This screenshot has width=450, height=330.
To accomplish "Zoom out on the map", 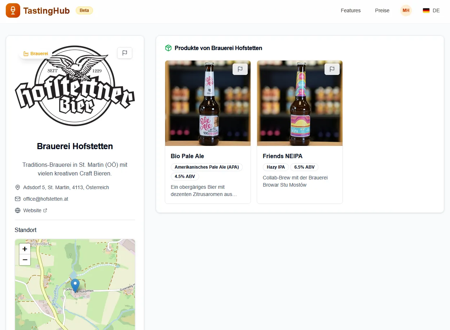I will click(25, 259).
